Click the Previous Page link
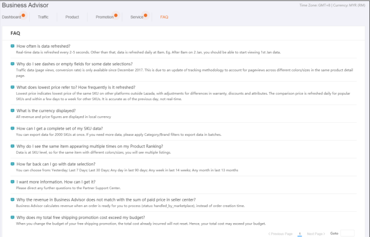This screenshot has width=370, height=237. [x=280, y=233]
